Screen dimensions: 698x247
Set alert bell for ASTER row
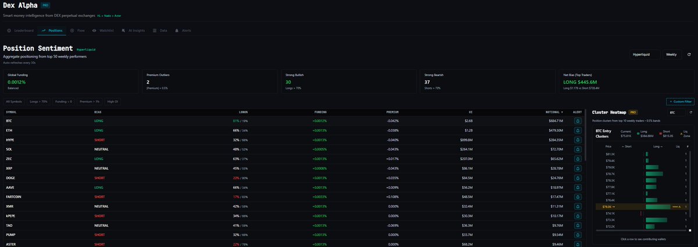click(x=578, y=244)
